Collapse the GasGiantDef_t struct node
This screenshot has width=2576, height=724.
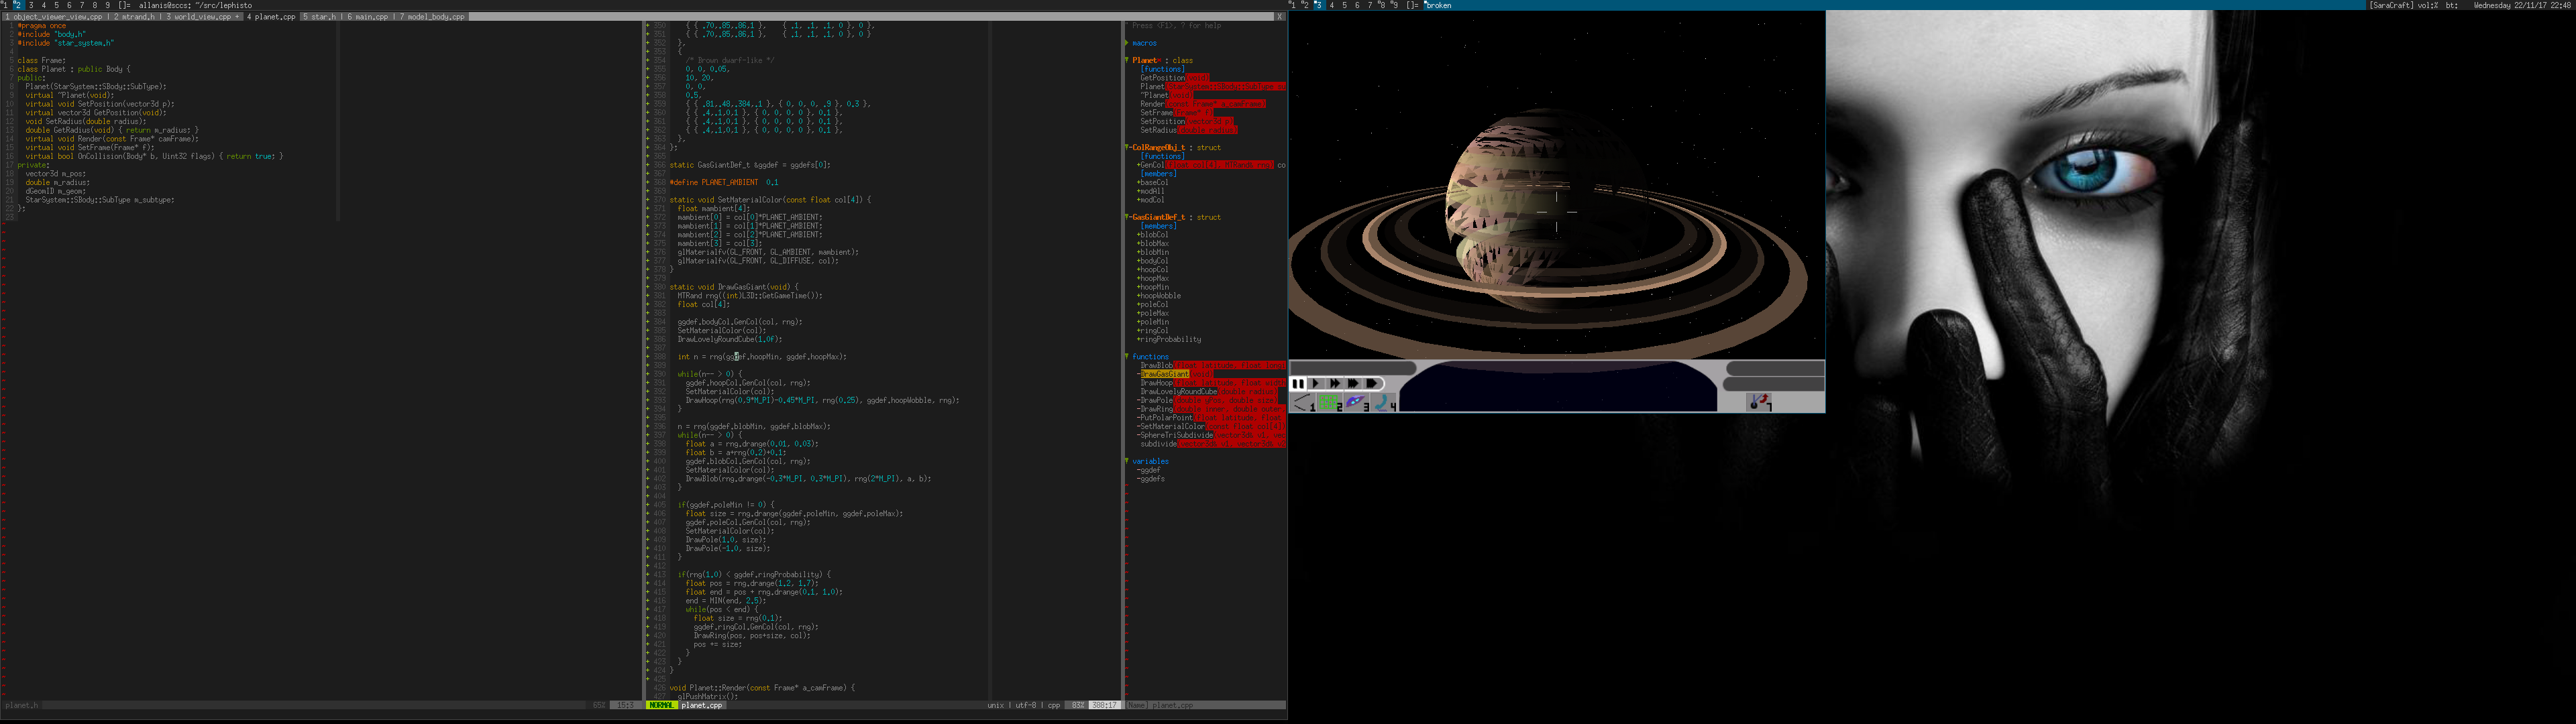pyautogui.click(x=1127, y=217)
